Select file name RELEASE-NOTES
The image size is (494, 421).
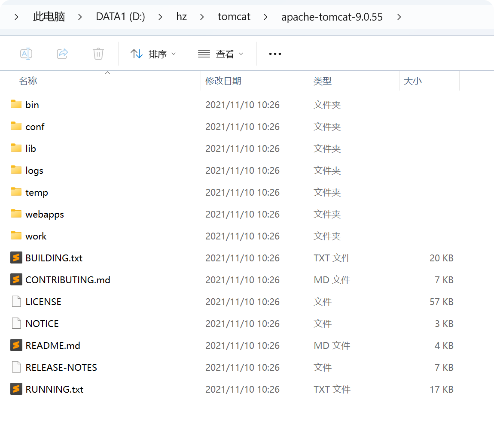pos(61,367)
